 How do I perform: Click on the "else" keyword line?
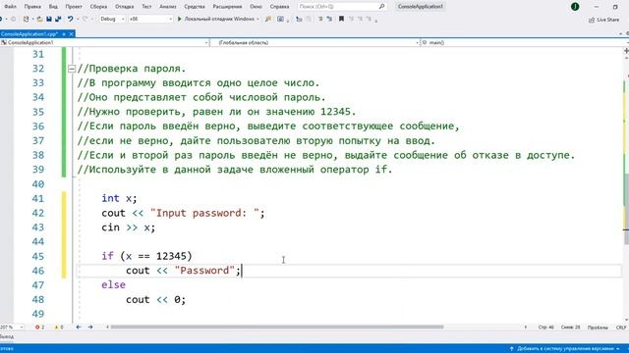[114, 285]
